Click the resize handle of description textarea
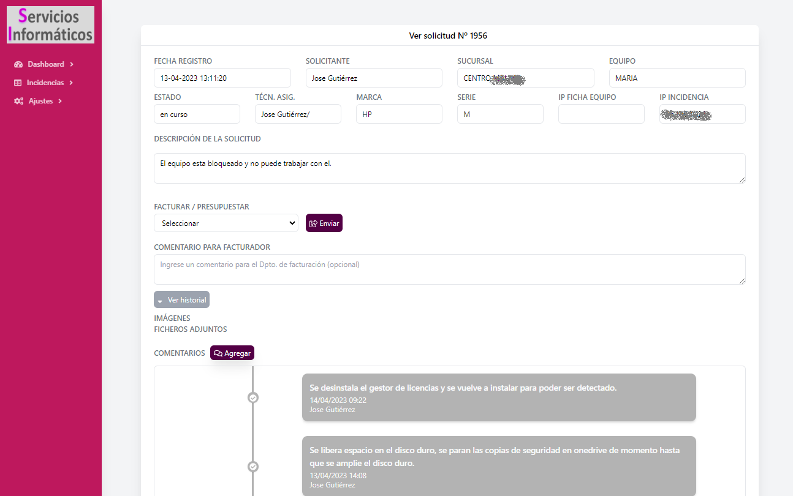Image resolution: width=793 pixels, height=496 pixels. point(742,179)
